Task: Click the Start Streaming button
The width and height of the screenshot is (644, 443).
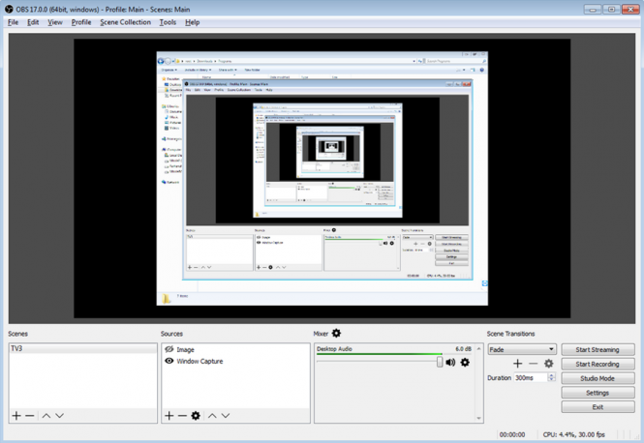Action: click(598, 349)
